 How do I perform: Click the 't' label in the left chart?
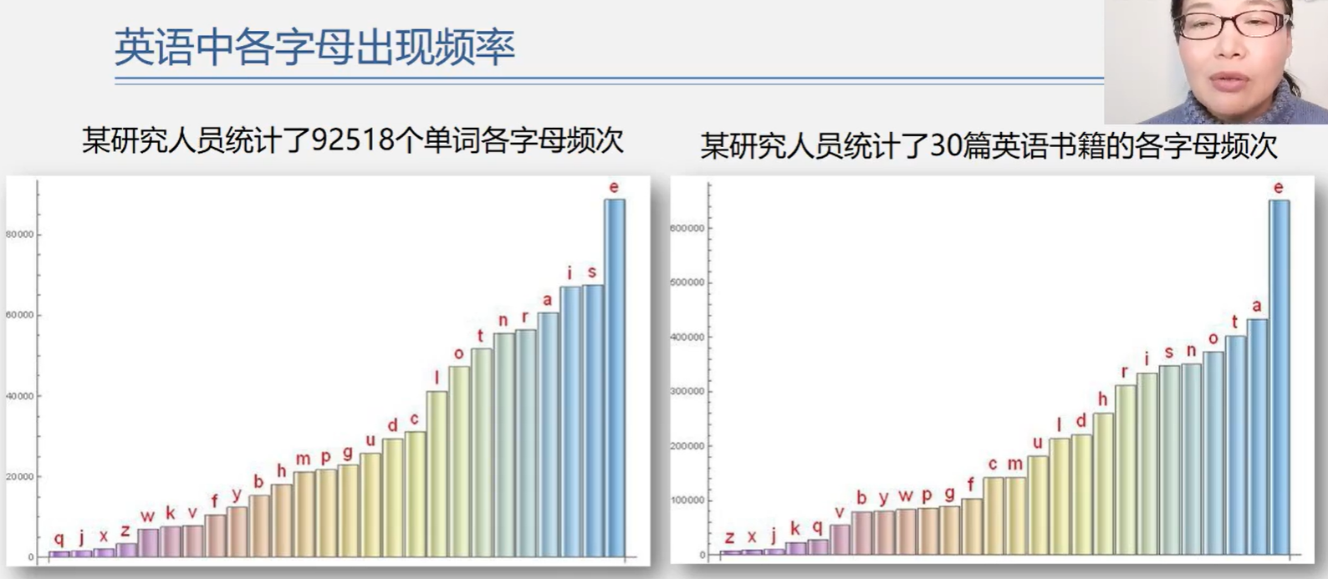pos(480,335)
